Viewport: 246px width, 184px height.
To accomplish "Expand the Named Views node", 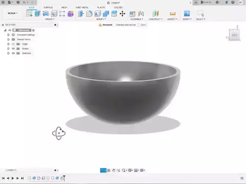I will (8, 39).
